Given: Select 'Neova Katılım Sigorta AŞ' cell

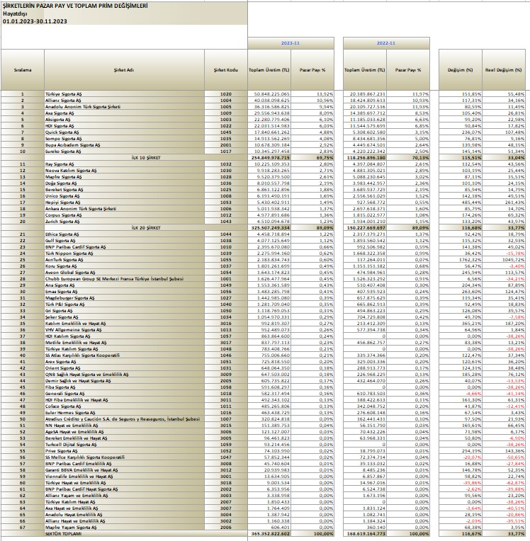Looking at the screenshot, I should pyautogui.click(x=124, y=171).
